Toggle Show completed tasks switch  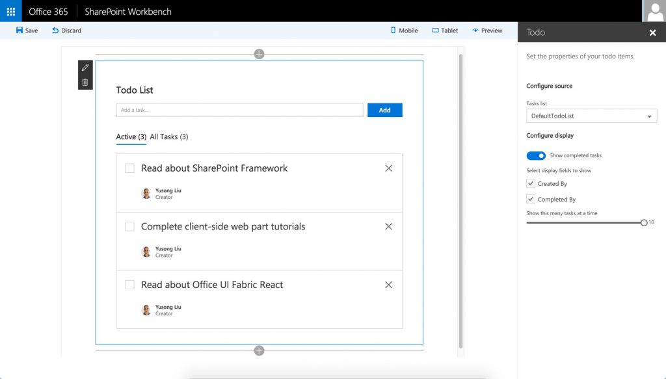click(536, 156)
